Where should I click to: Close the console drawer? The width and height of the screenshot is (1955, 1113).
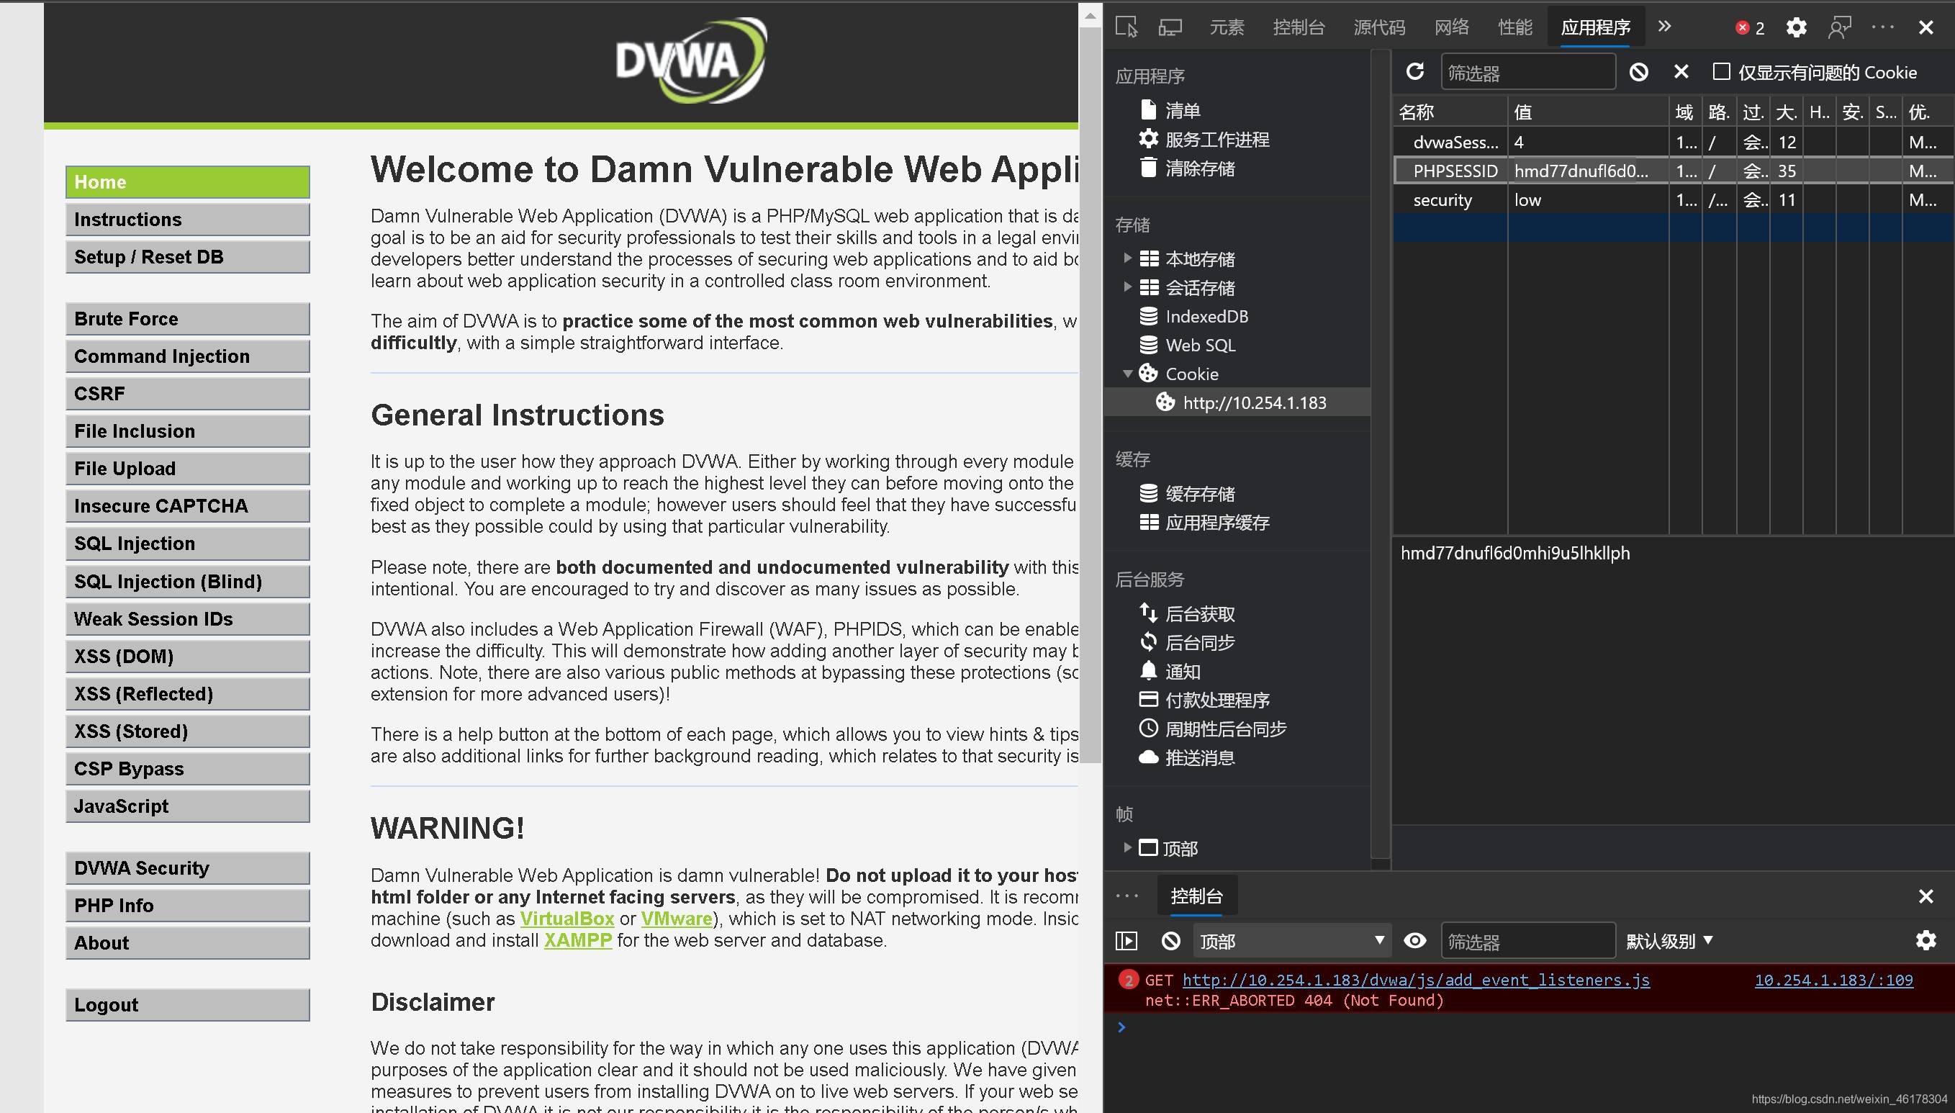(1926, 897)
